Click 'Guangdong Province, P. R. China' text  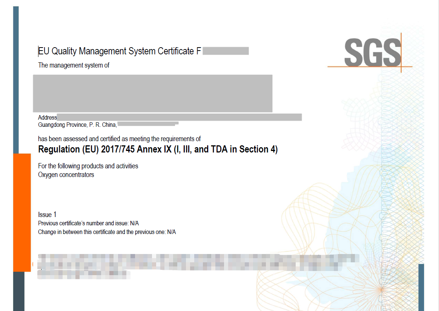tap(77, 125)
